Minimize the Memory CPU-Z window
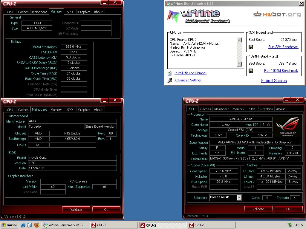Image resolution: width=306 pixels, height=229 pixels. (105, 3)
